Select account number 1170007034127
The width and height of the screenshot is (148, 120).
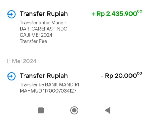(x=60, y=91)
